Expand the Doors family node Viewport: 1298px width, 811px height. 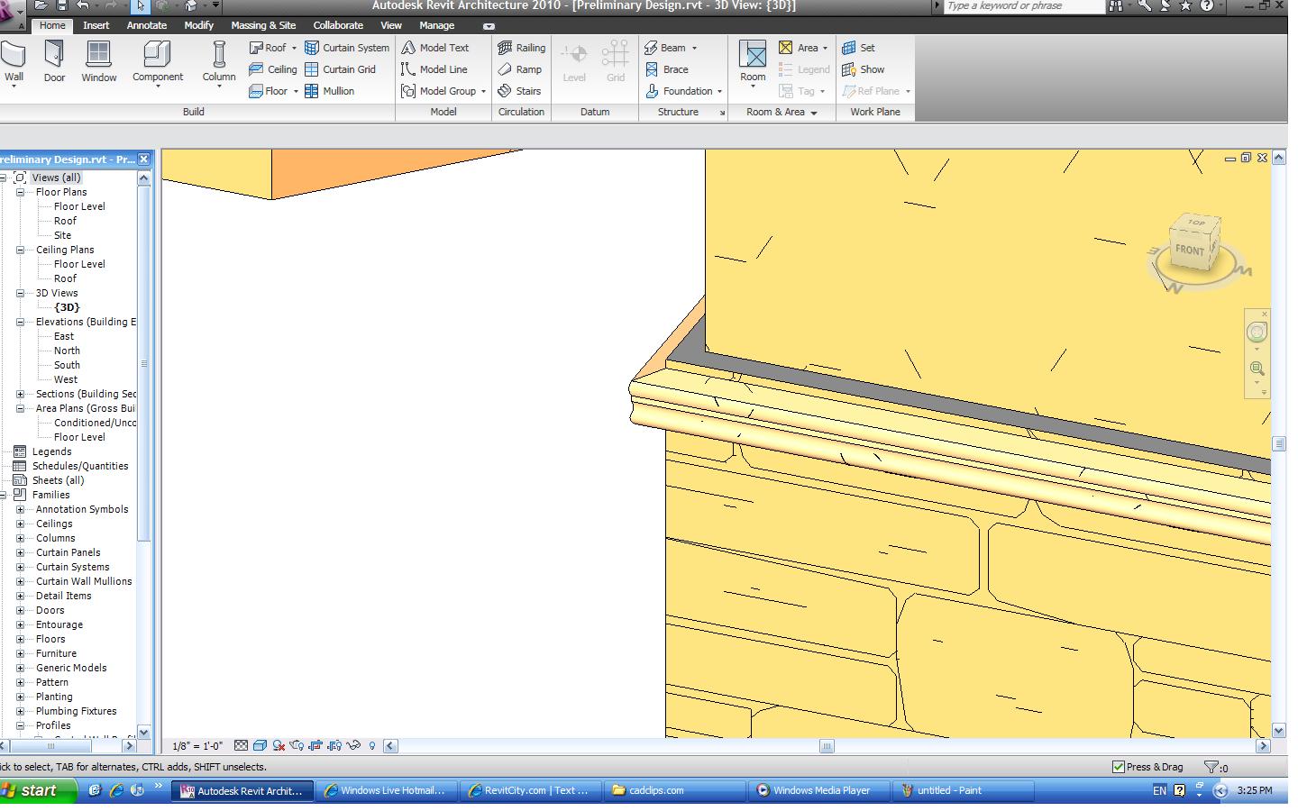[x=20, y=610]
